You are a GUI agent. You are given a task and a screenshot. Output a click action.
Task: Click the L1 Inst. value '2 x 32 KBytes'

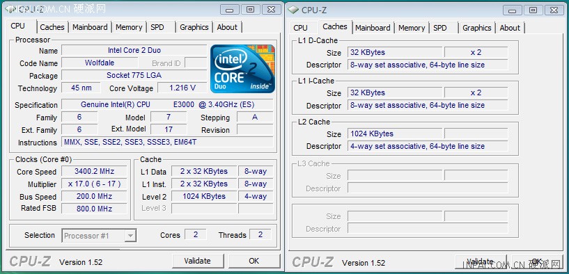(x=204, y=184)
